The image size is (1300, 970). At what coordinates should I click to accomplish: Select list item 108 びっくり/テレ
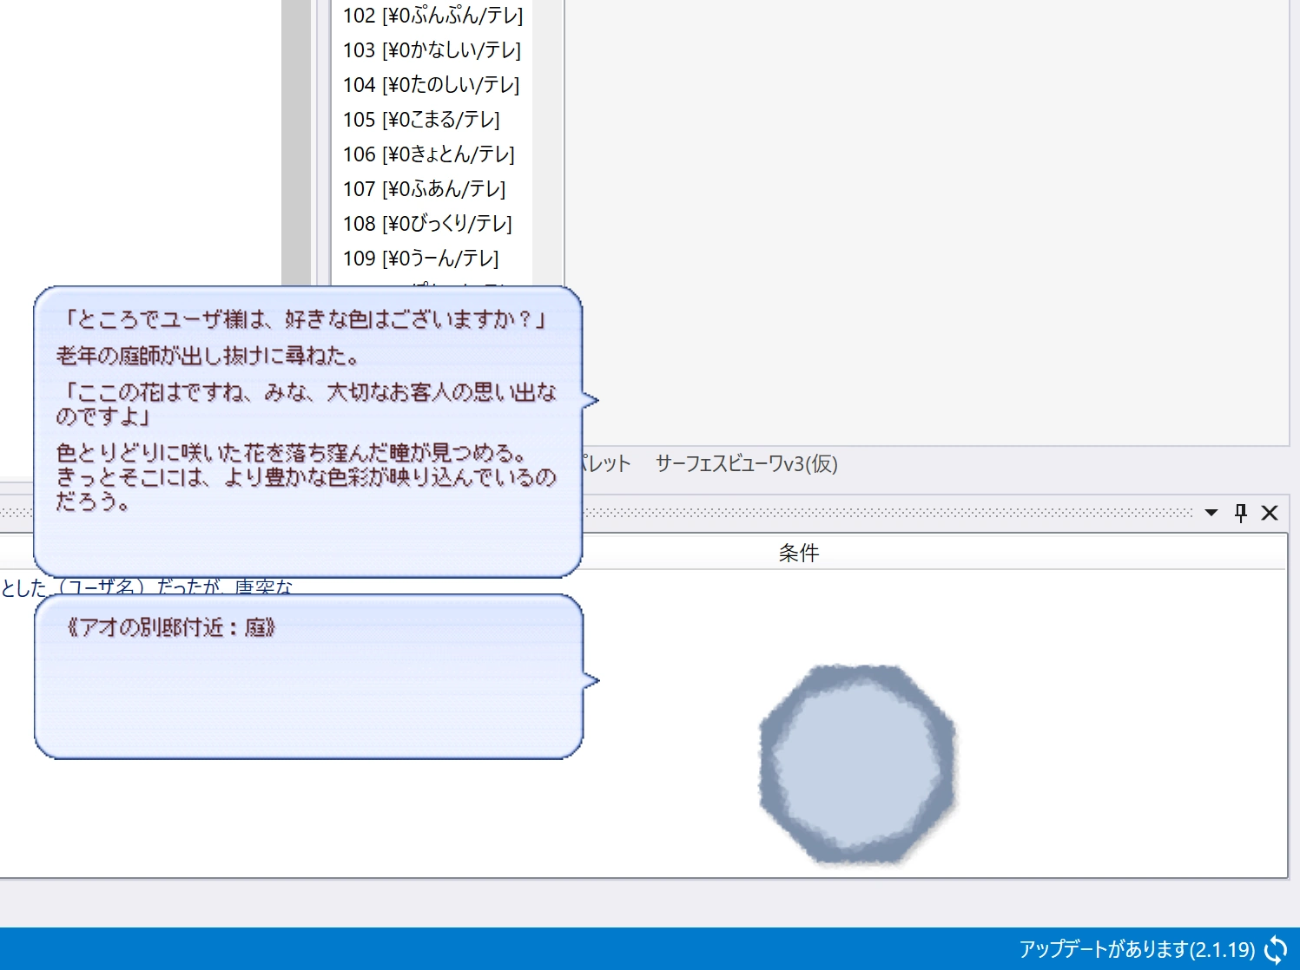point(427,224)
